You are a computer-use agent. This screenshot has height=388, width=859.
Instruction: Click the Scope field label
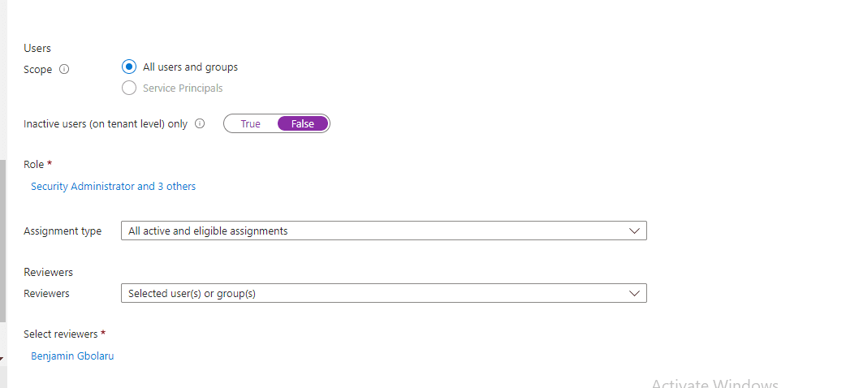pyautogui.click(x=38, y=70)
